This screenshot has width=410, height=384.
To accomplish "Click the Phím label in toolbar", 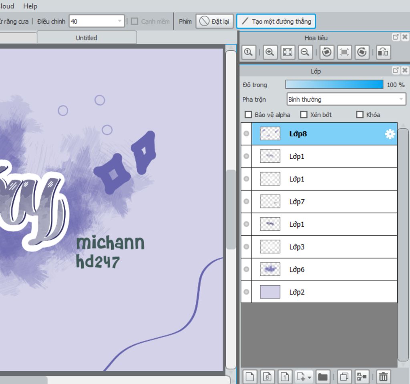I will point(185,22).
